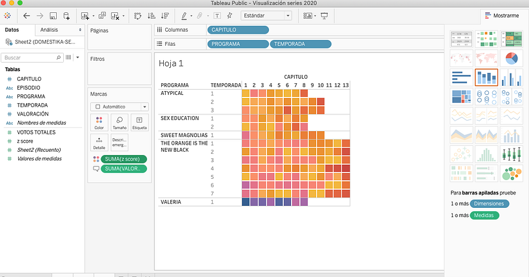The height and width of the screenshot is (277, 529).
Task: Redo with the forward arrow
Action: 40,15
